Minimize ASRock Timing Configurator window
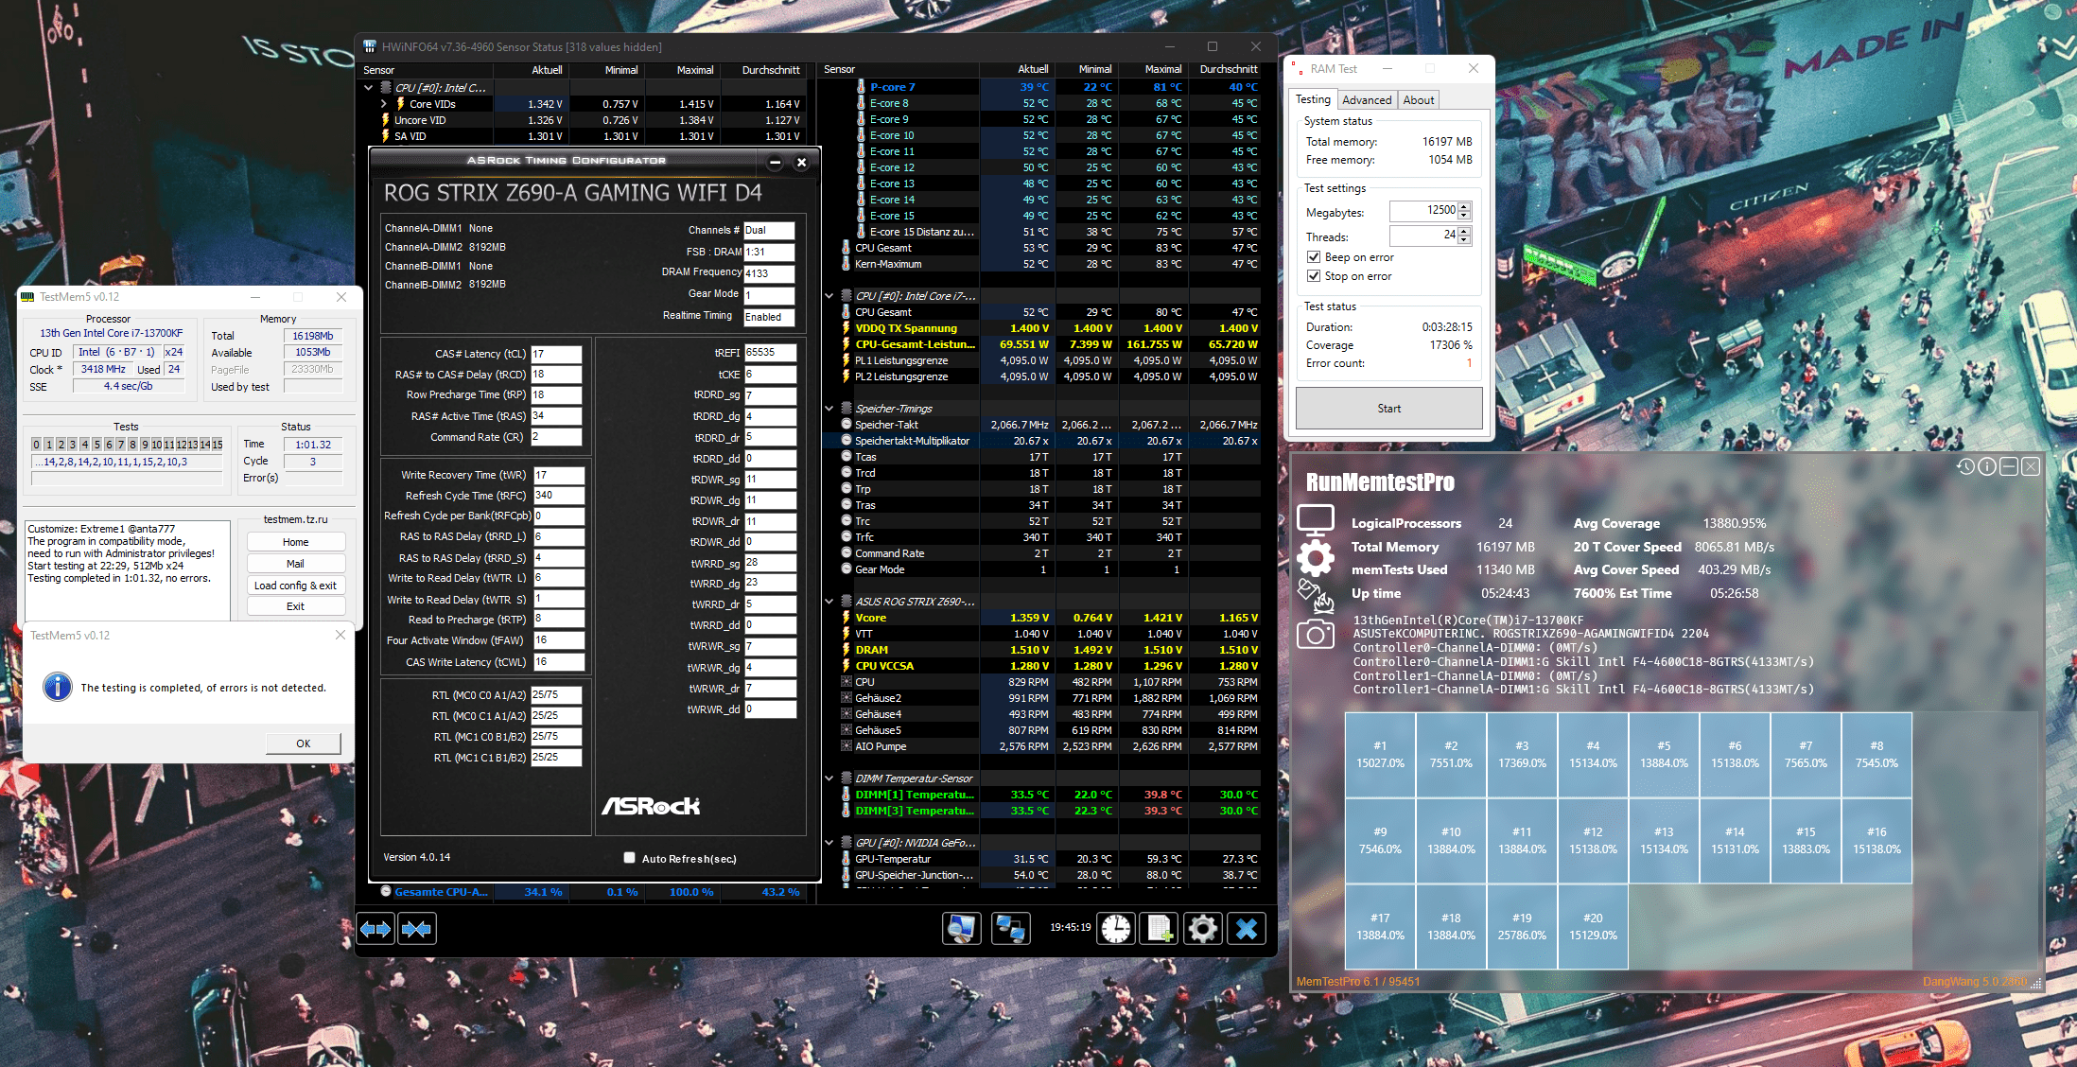Image resolution: width=2077 pixels, height=1067 pixels. 776,163
